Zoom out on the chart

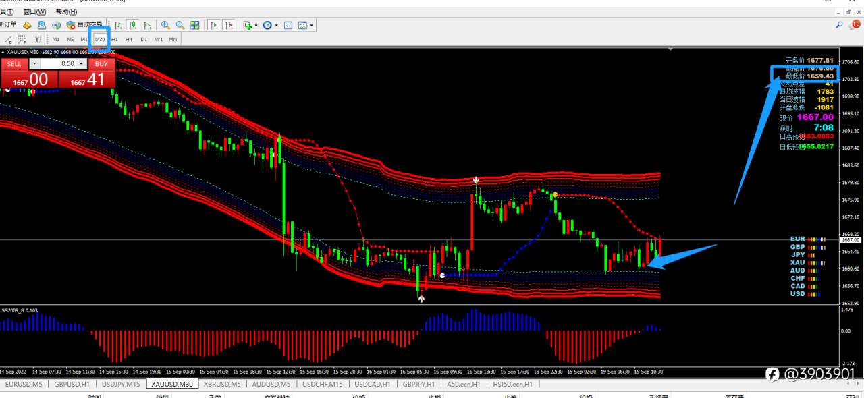coord(180,25)
